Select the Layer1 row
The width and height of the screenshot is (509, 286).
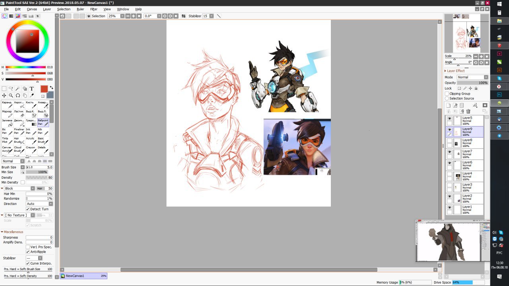pos(464,209)
